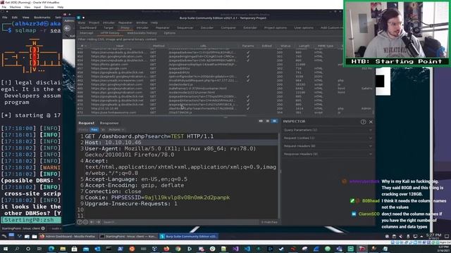Click the PHPSESSID cookie value in the request
Screen dimensions: 451x253
187,197
